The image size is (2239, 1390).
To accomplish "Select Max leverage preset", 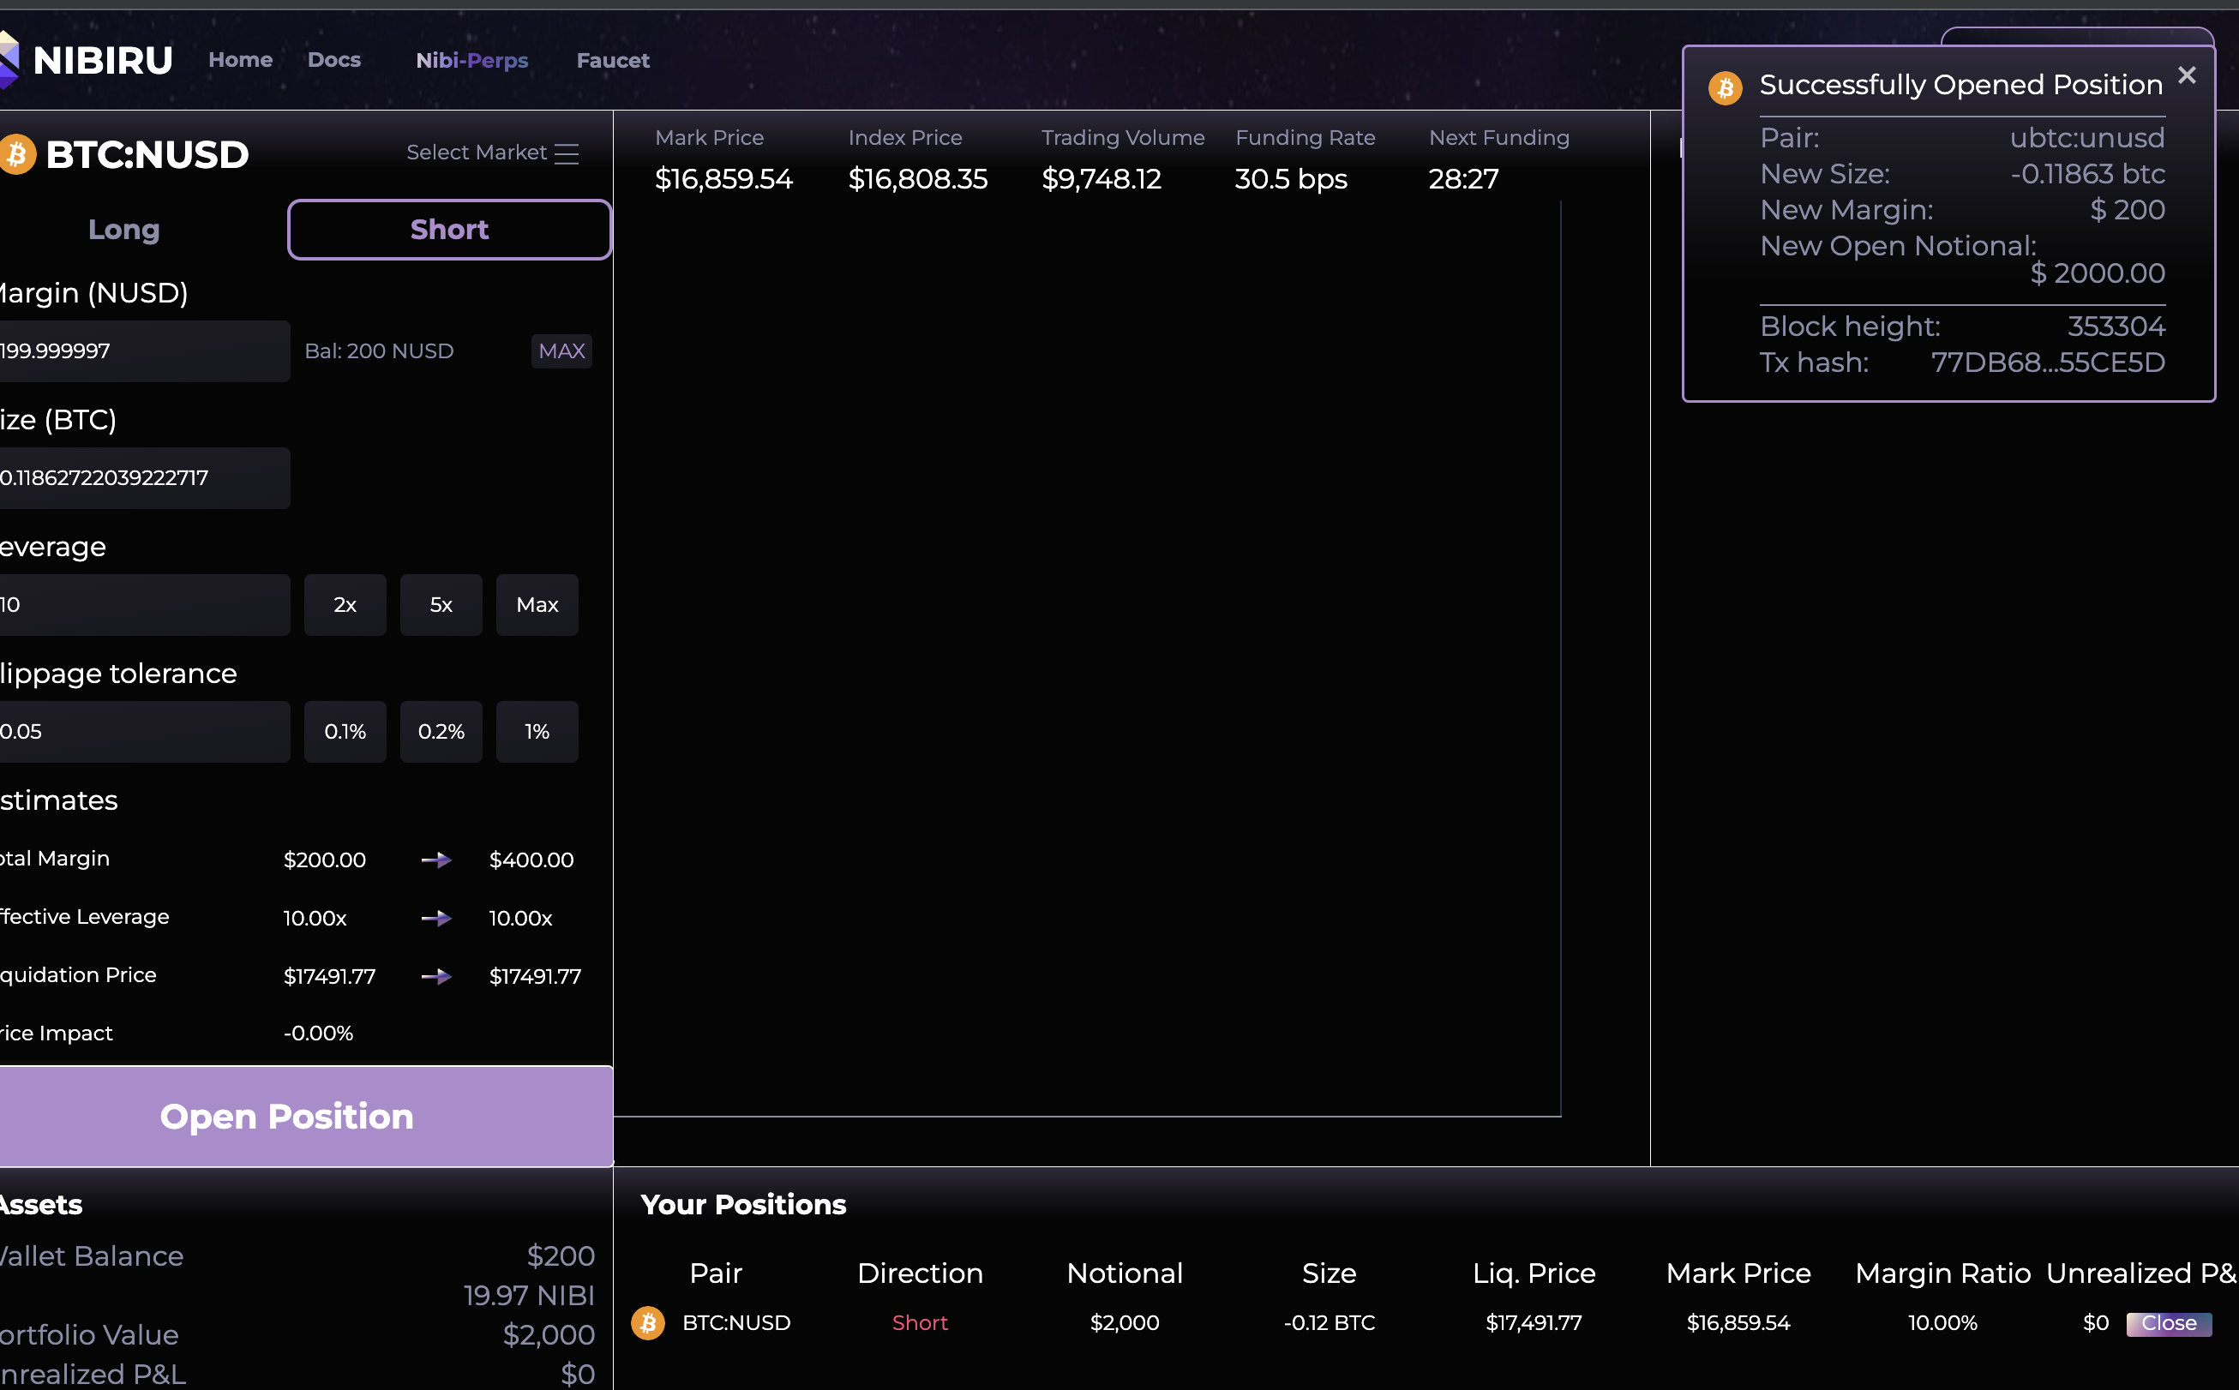I will [x=537, y=605].
